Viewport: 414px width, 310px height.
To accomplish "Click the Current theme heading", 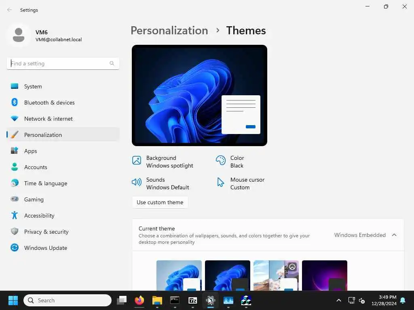I will tap(156, 228).
